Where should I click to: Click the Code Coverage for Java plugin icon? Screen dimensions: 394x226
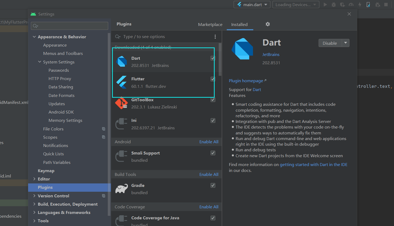pos(121,221)
